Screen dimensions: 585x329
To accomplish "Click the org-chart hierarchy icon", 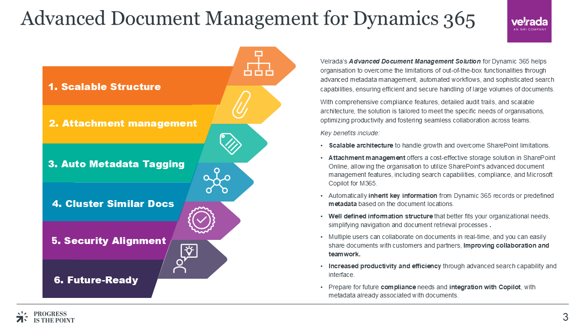I will click(259, 63).
